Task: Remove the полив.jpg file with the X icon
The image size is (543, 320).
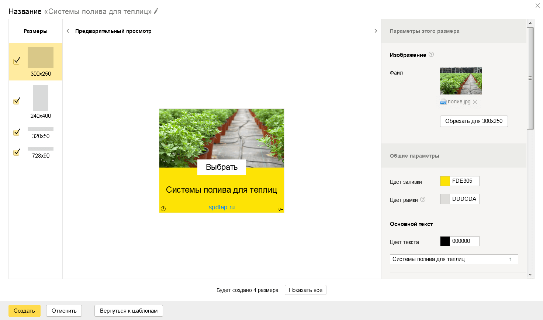Action: tap(475, 102)
